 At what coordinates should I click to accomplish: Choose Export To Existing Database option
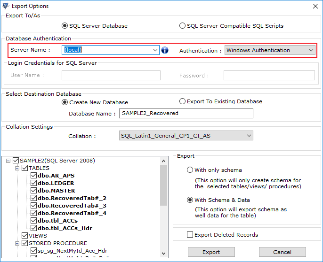pyautogui.click(x=182, y=101)
